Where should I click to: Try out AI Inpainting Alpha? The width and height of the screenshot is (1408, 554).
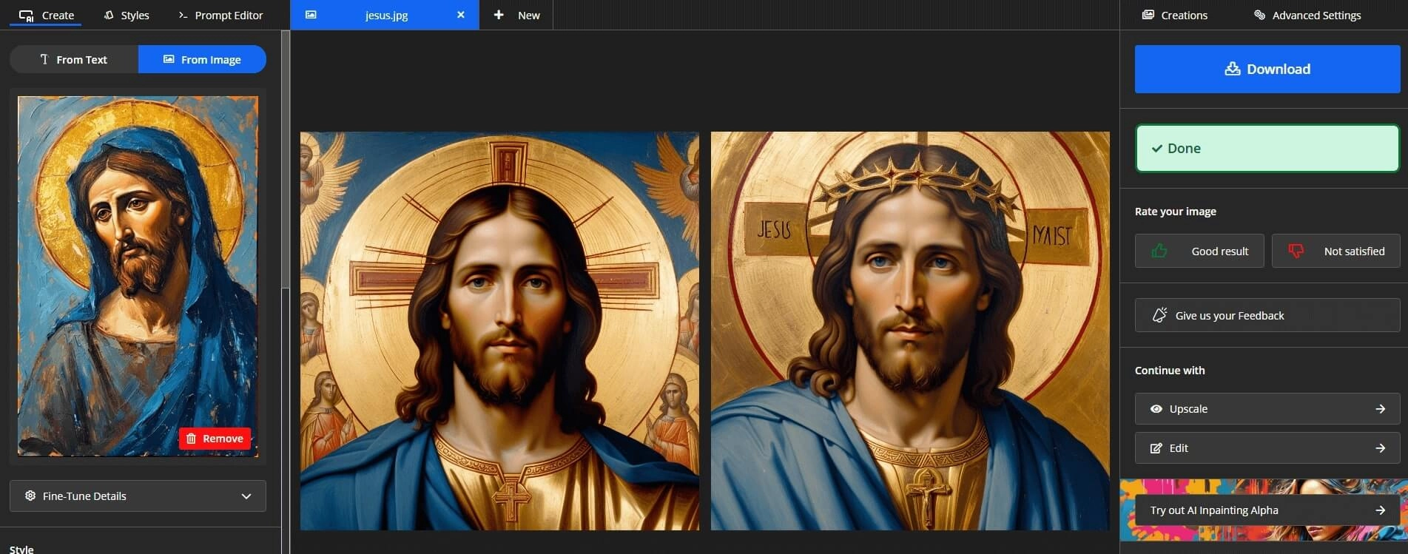pos(1267,510)
